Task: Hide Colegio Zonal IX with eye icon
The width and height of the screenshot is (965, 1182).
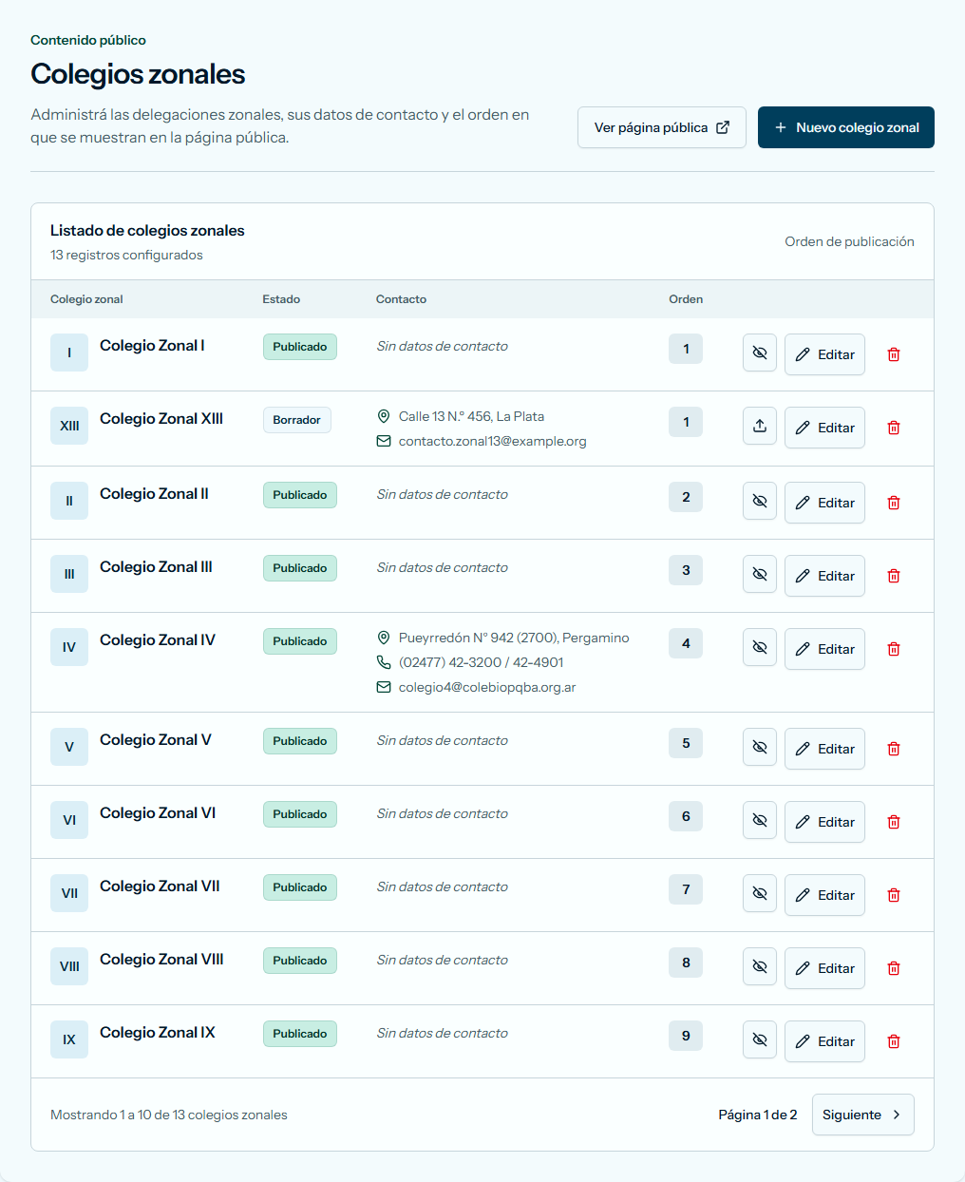Action: click(x=760, y=1039)
